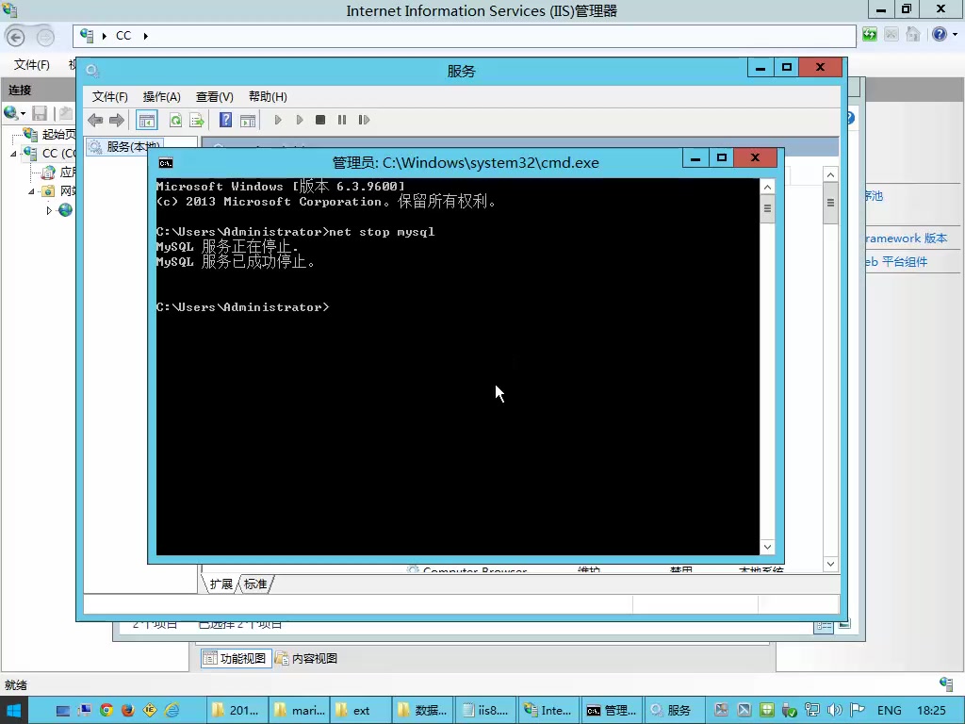
Task: Open the 操作(A) menu in Services
Action: [161, 97]
